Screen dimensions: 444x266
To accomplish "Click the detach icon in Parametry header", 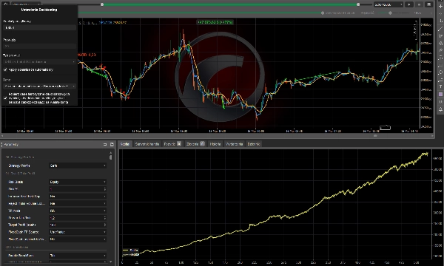I will pos(105,144).
